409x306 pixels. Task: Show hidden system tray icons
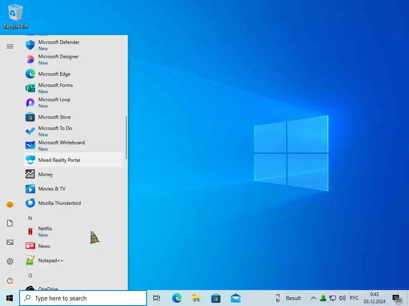[x=313, y=298]
